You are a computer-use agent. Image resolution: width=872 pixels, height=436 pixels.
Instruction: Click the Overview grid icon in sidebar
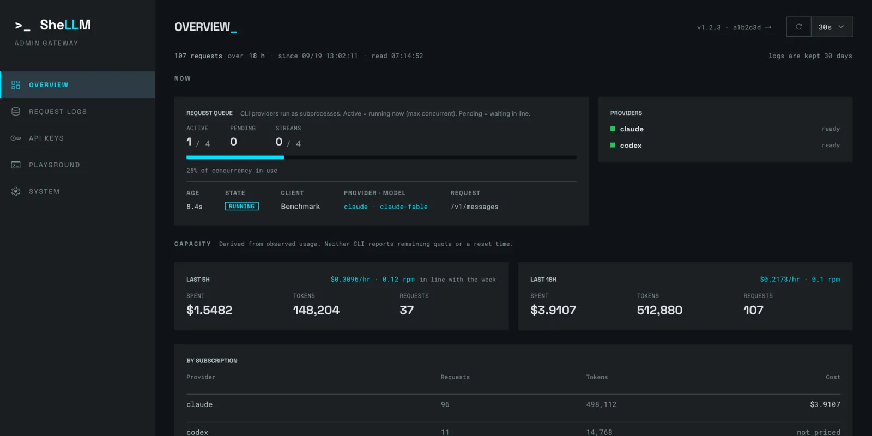pos(16,85)
